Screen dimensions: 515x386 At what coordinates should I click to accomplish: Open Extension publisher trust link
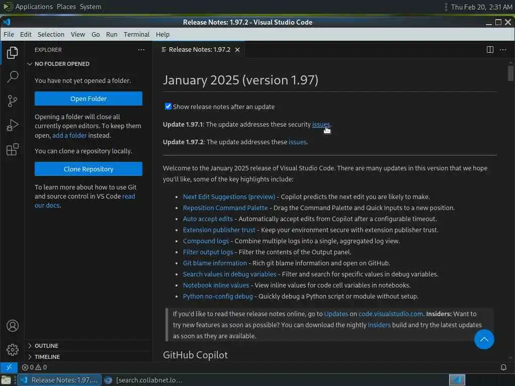pos(219,230)
